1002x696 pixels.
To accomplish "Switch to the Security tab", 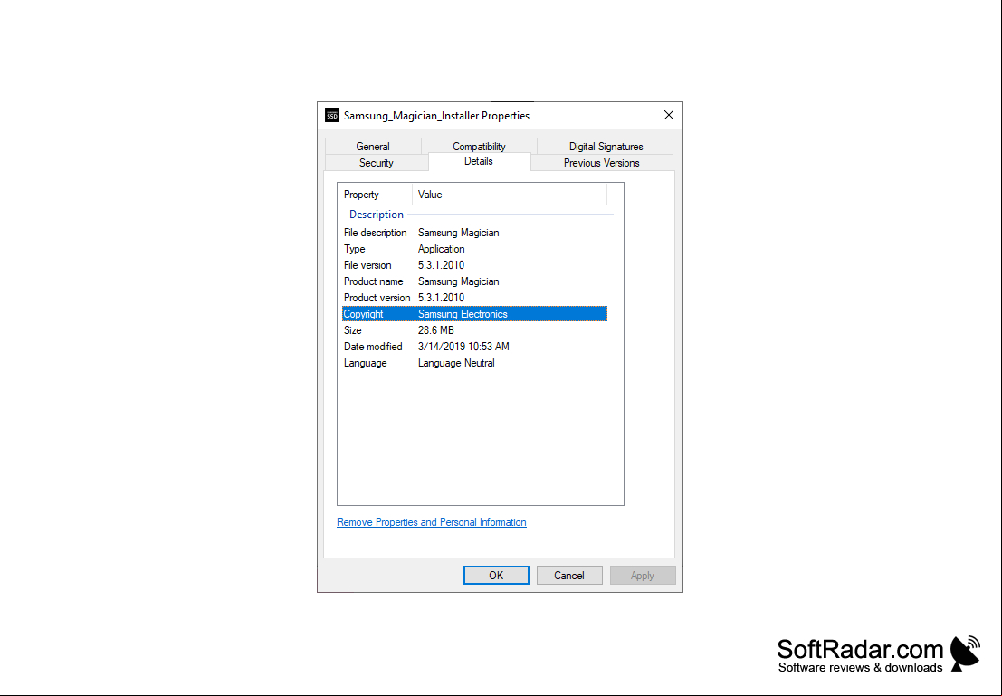I will click(376, 163).
